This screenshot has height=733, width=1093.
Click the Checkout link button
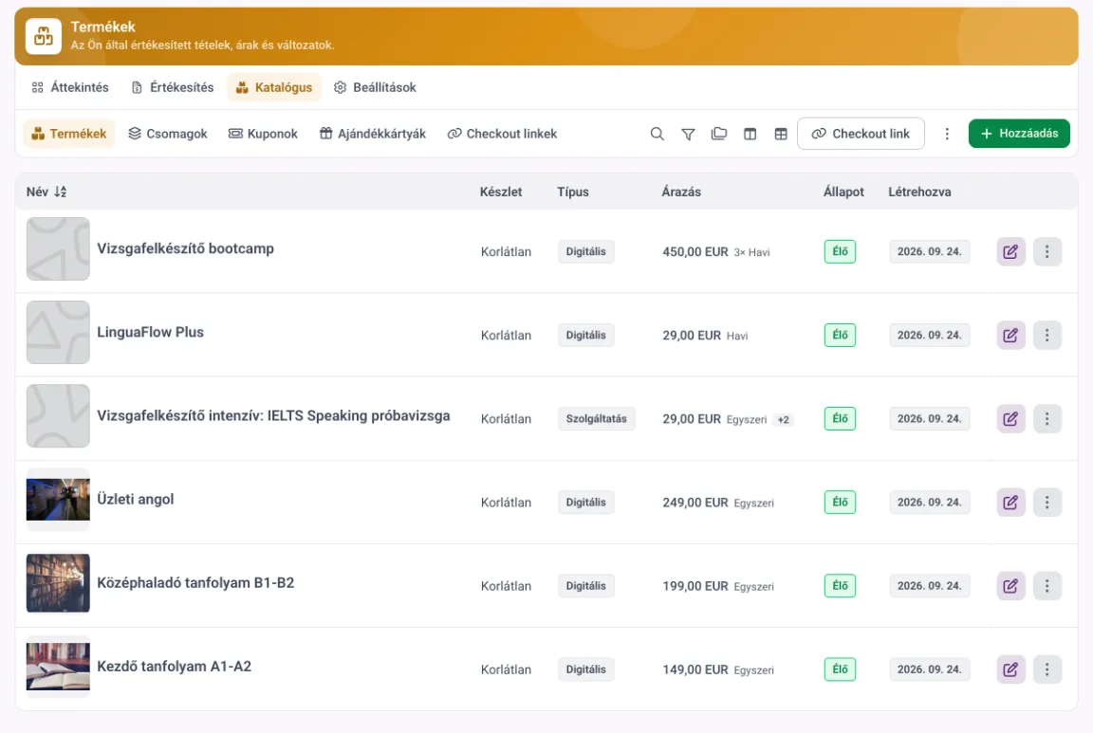click(x=861, y=134)
